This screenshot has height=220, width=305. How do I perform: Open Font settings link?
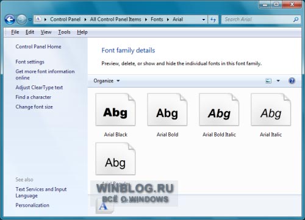click(x=30, y=62)
